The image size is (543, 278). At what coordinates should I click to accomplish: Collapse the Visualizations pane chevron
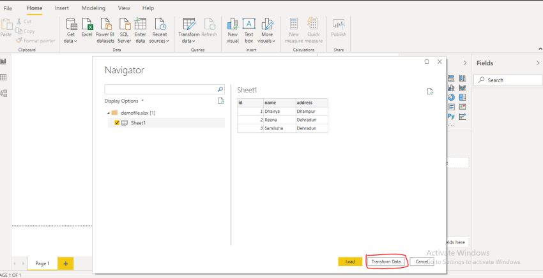click(464, 63)
